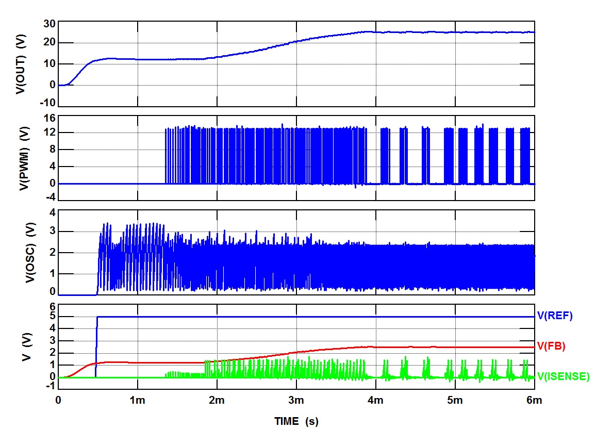Click the 30 tick on V(OUT) axis

(48, 24)
